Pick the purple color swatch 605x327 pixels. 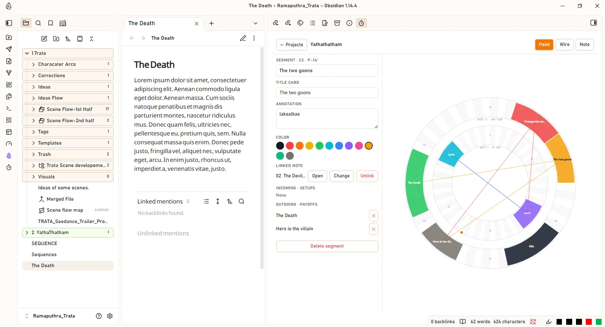349,146
